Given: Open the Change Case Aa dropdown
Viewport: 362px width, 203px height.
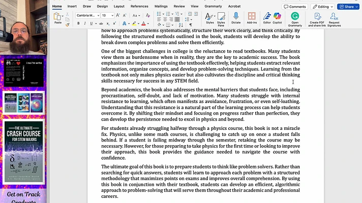Looking at the screenshot, I should pos(136,15).
